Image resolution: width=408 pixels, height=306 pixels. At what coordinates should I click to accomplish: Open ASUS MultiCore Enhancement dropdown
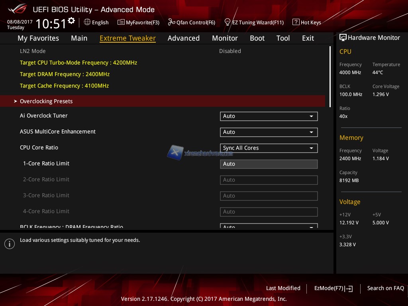269,132
